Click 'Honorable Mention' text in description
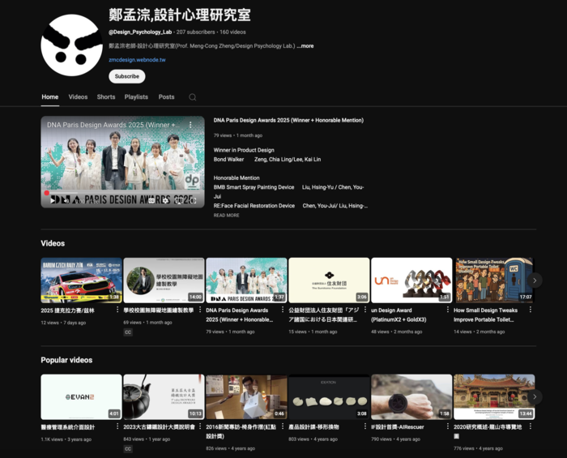The width and height of the screenshot is (567, 458). (237, 178)
